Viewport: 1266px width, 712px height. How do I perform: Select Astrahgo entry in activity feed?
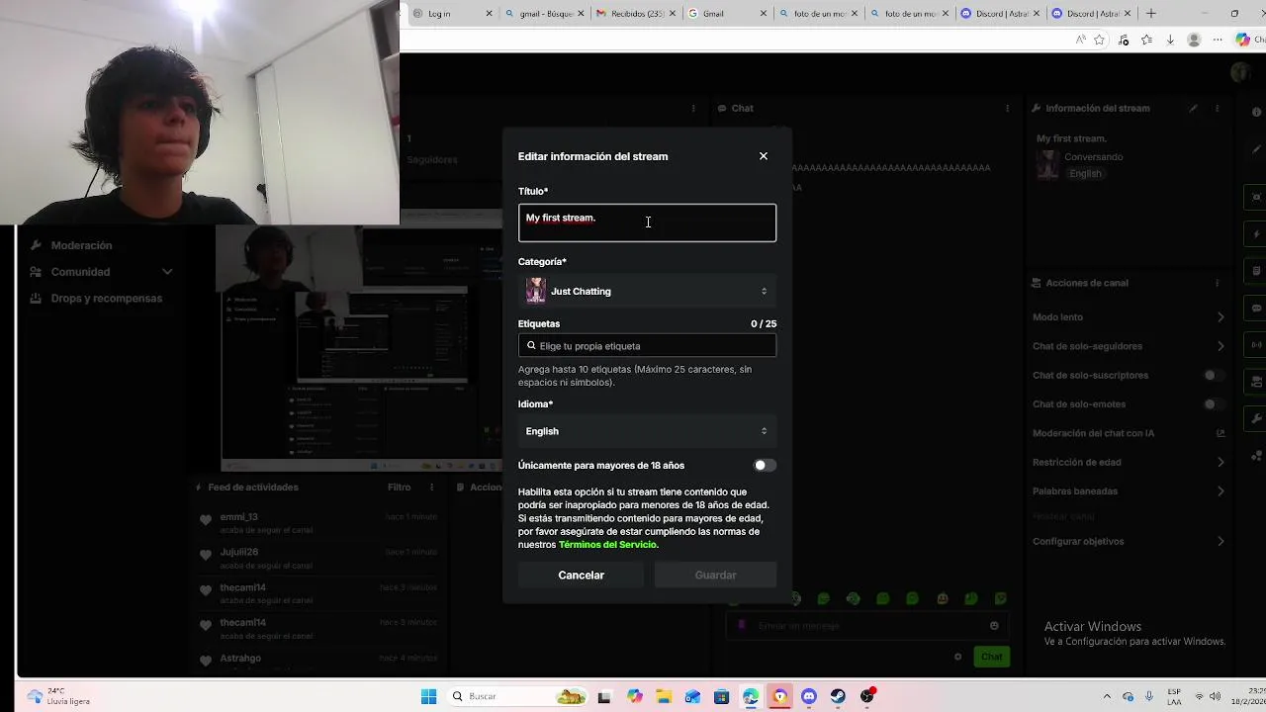tap(316, 661)
